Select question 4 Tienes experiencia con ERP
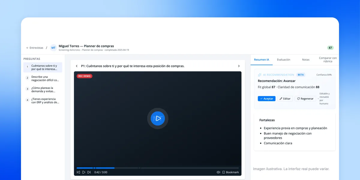360x180 pixels. point(43,101)
